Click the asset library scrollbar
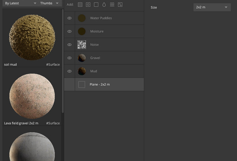 (x=63, y=61)
